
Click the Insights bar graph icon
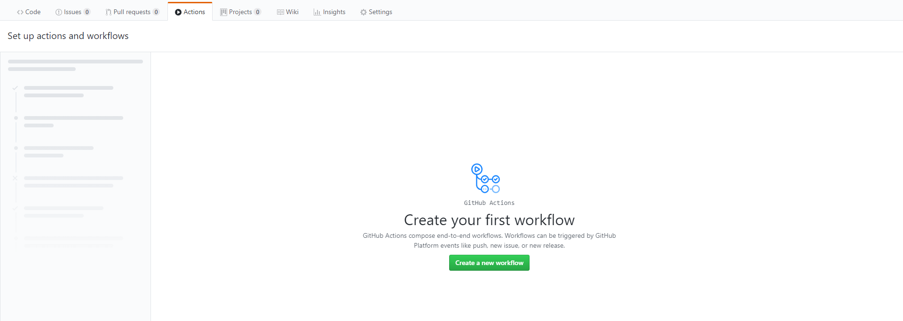coord(317,12)
